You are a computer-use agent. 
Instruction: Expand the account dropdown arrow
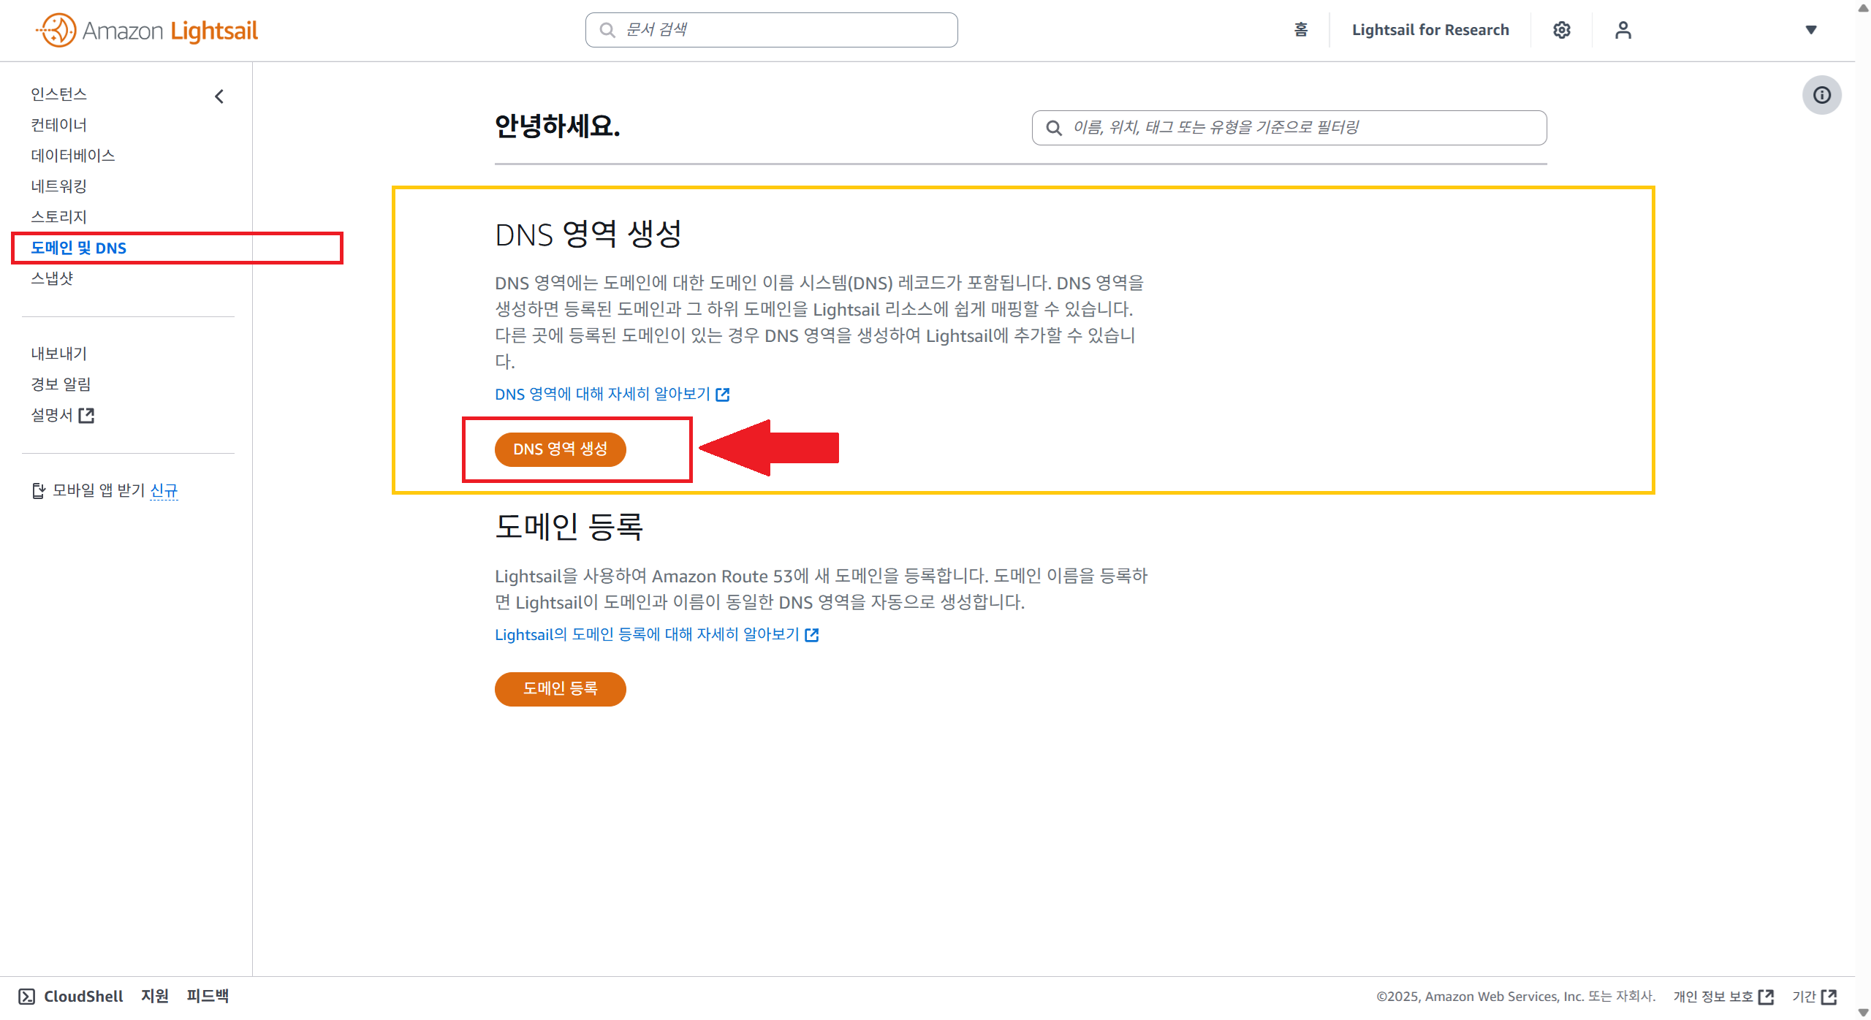coord(1811,30)
